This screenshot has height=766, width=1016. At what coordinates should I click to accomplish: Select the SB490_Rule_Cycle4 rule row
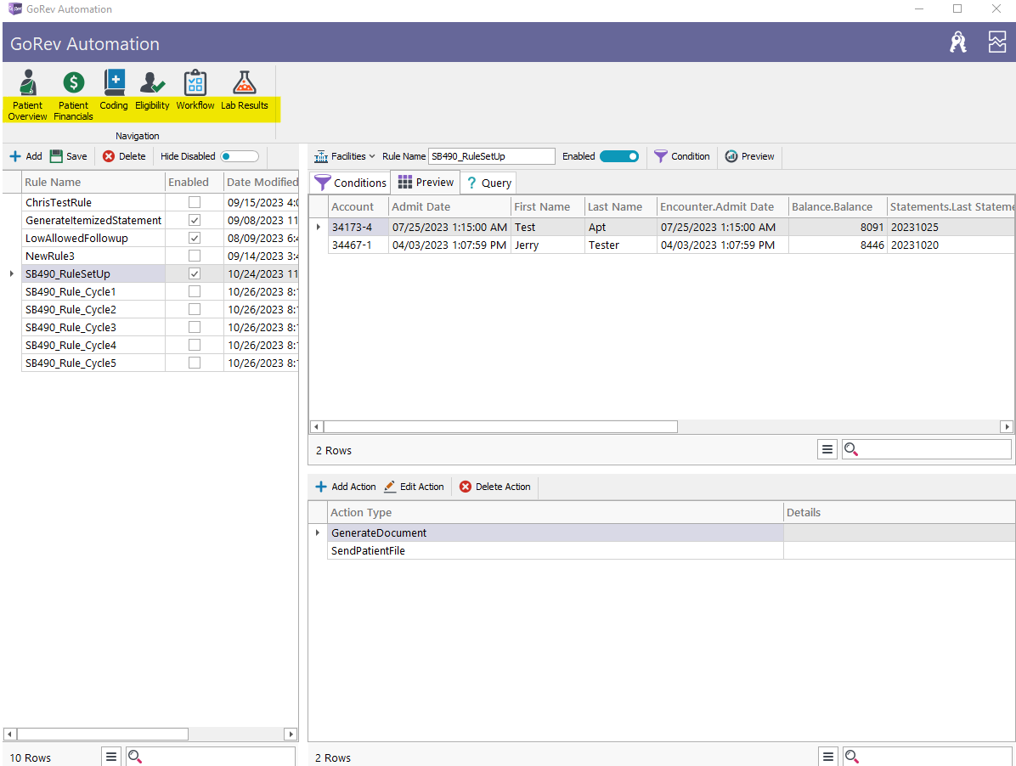pyautogui.click(x=160, y=345)
